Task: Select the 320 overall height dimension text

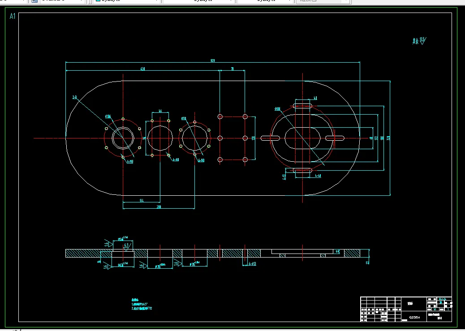Action: click(x=388, y=138)
